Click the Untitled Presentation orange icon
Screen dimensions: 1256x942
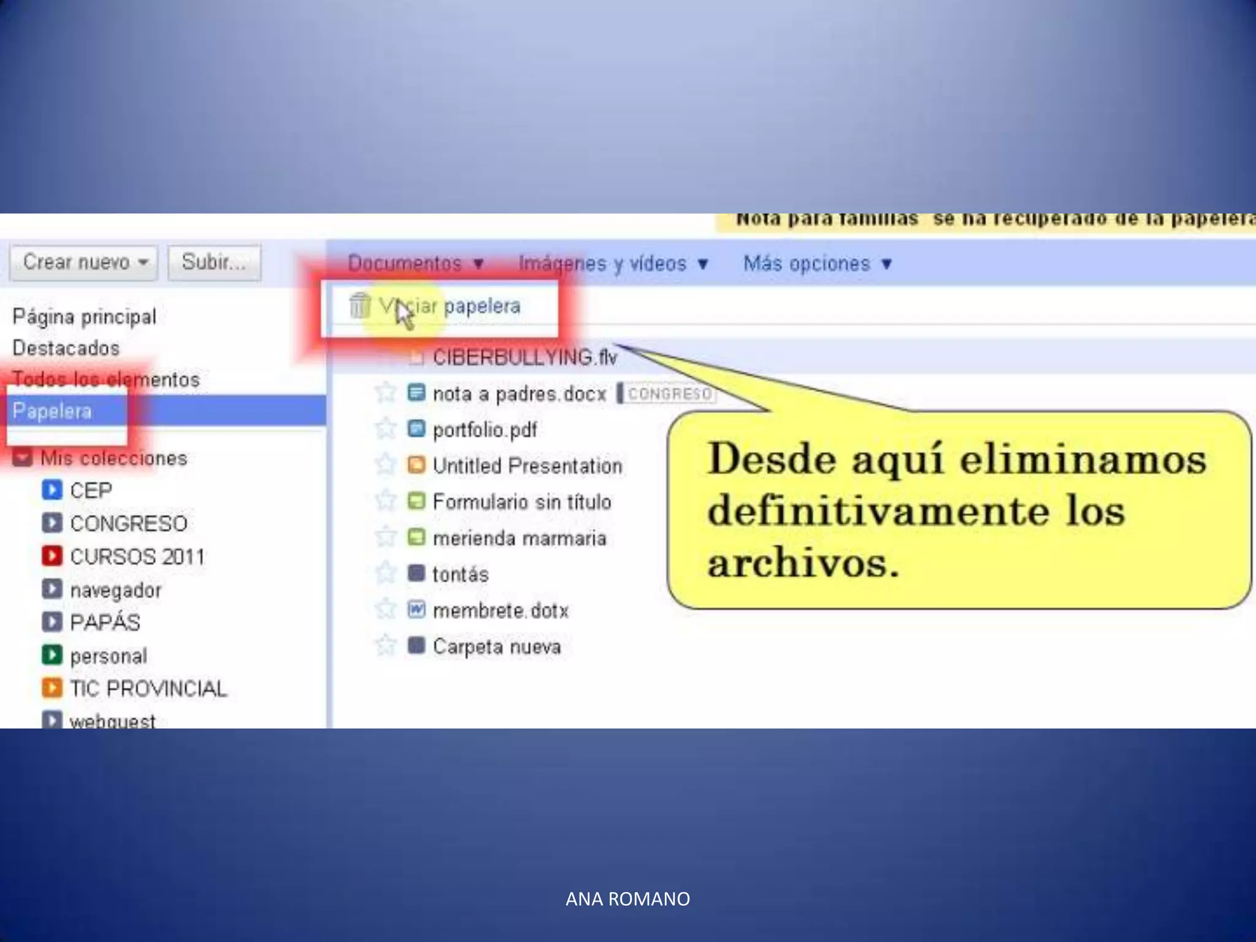[416, 465]
